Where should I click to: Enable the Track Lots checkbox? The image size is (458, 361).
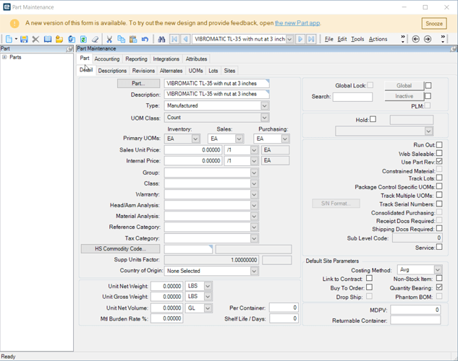click(439, 178)
